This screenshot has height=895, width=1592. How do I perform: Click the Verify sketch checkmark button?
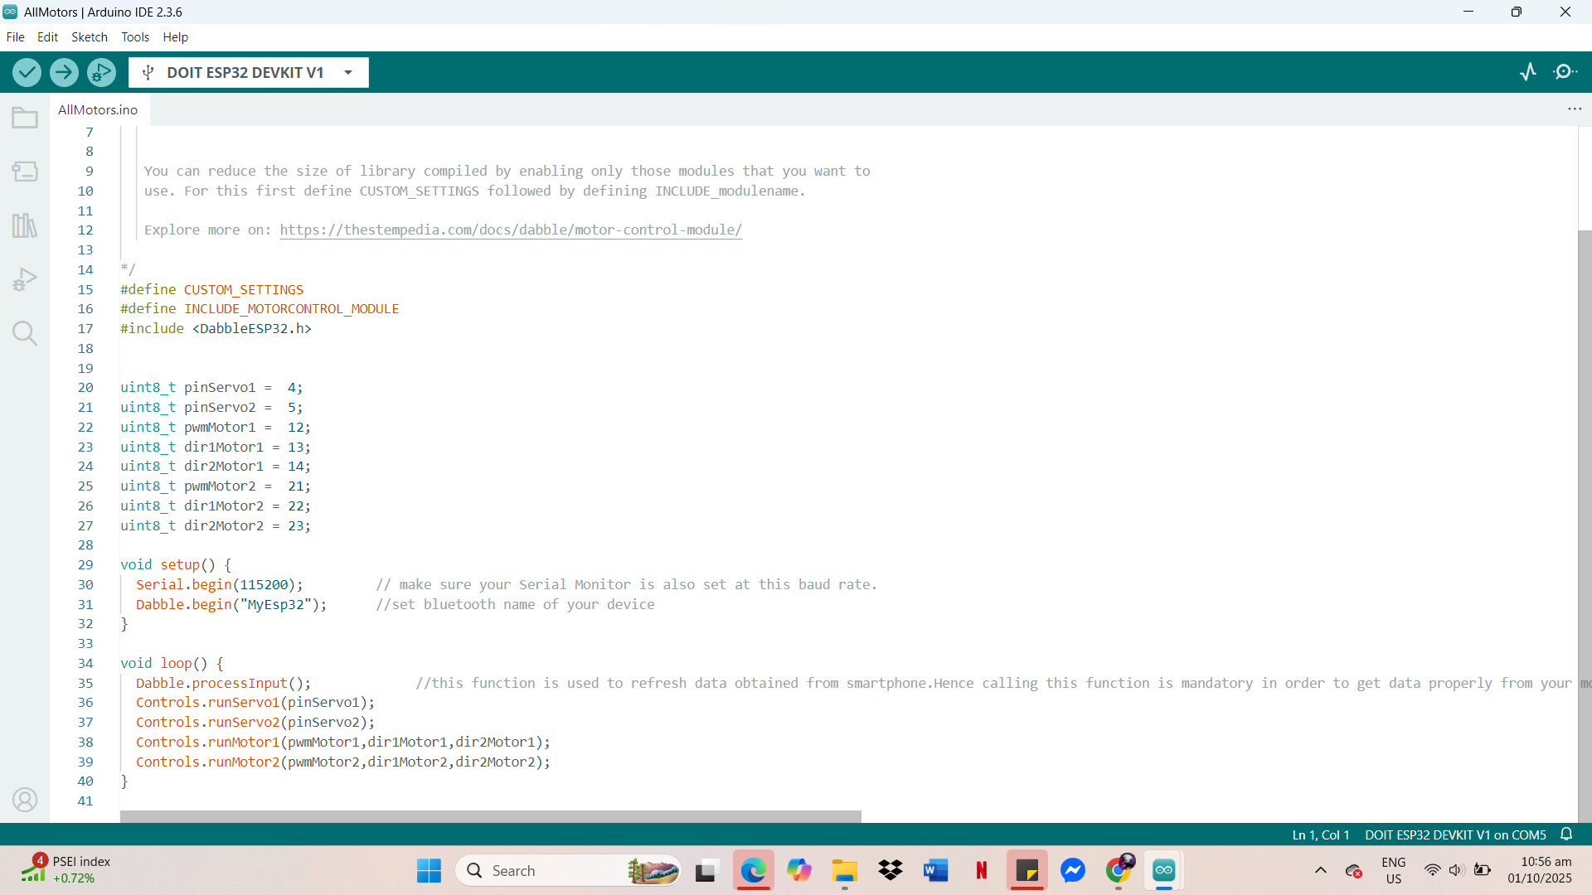(x=27, y=73)
